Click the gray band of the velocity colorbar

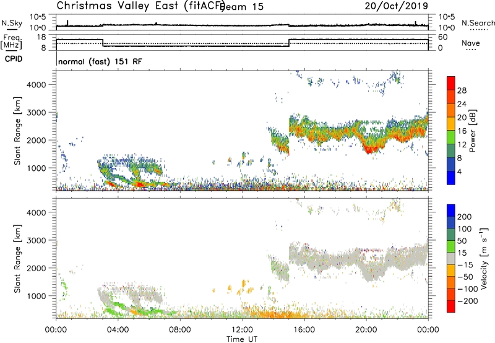(x=451, y=259)
